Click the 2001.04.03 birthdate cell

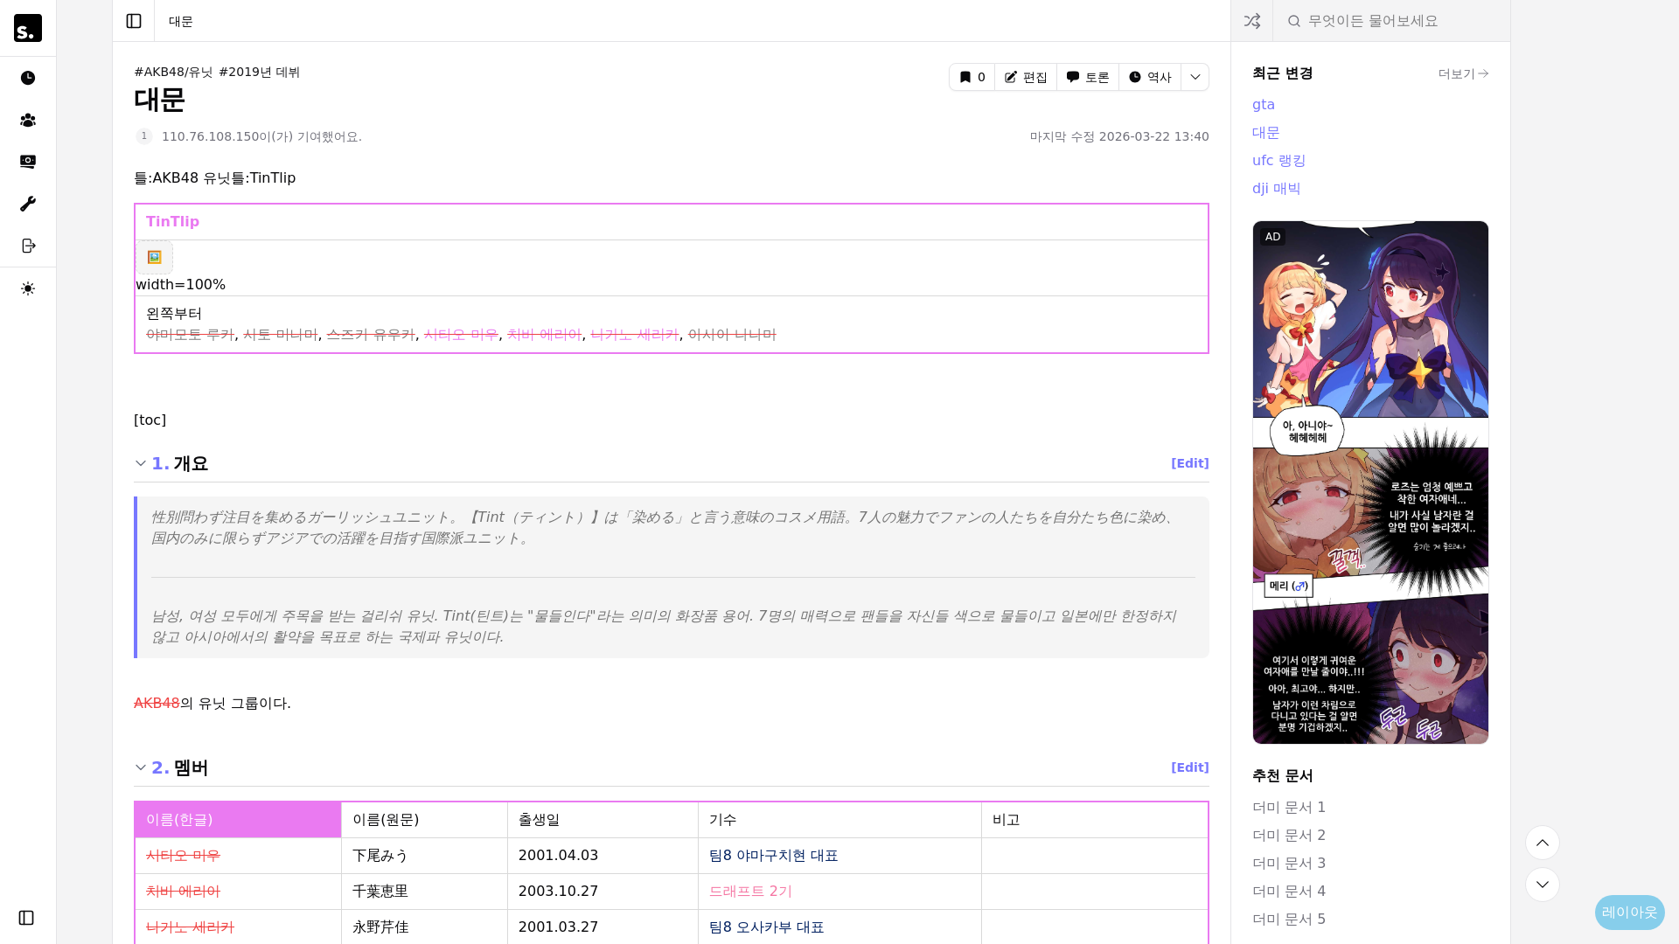point(603,856)
